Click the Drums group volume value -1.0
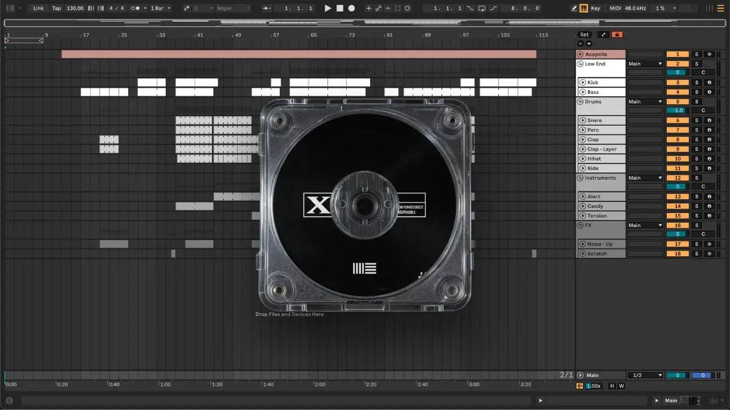The height and width of the screenshot is (410, 730). [x=678, y=110]
